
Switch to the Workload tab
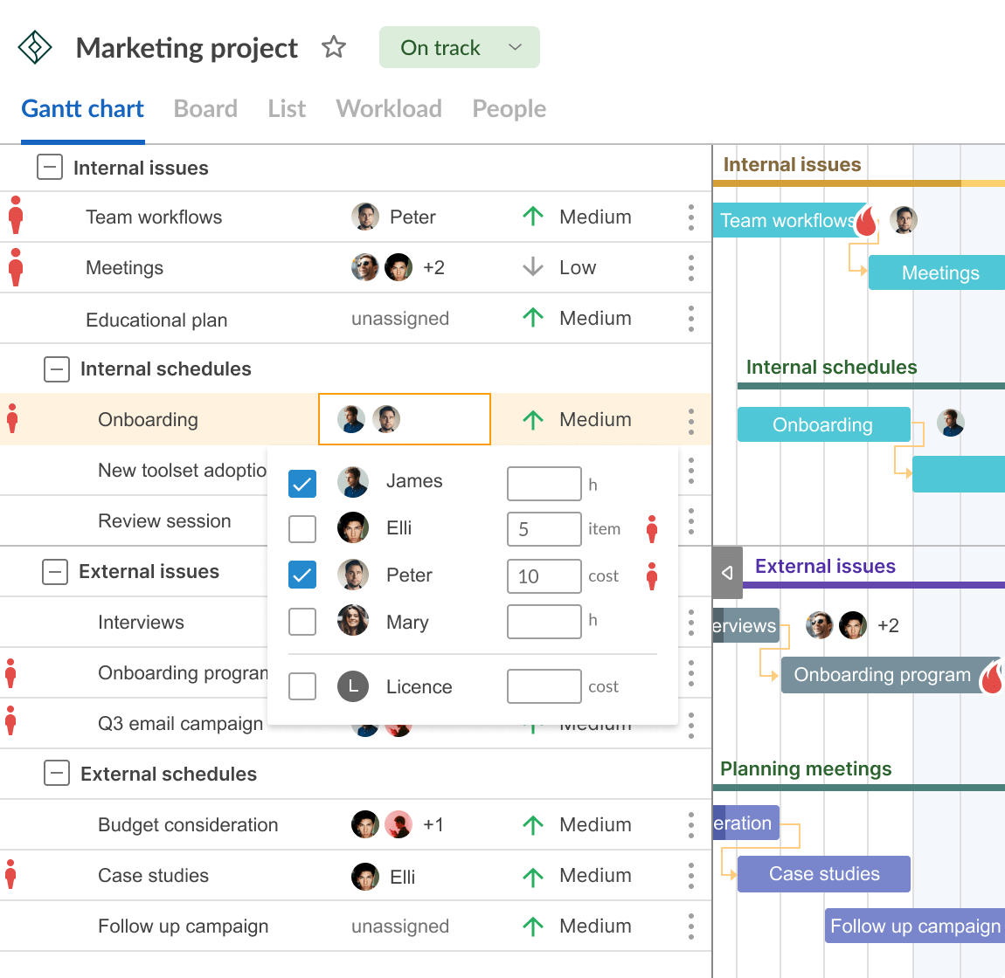click(388, 108)
